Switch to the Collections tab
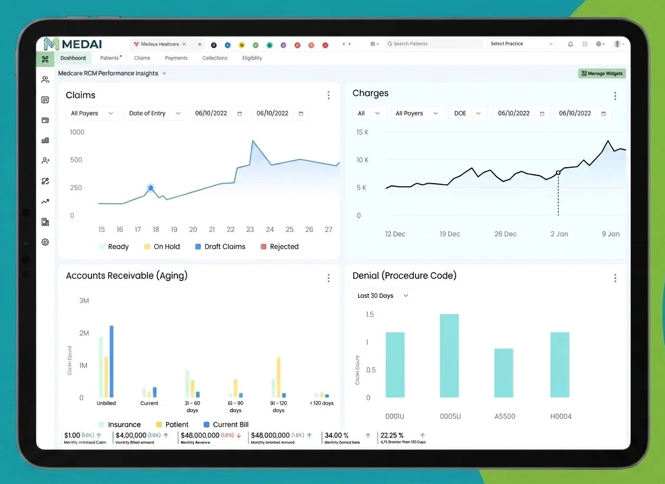This screenshot has height=484, width=665. tap(215, 58)
